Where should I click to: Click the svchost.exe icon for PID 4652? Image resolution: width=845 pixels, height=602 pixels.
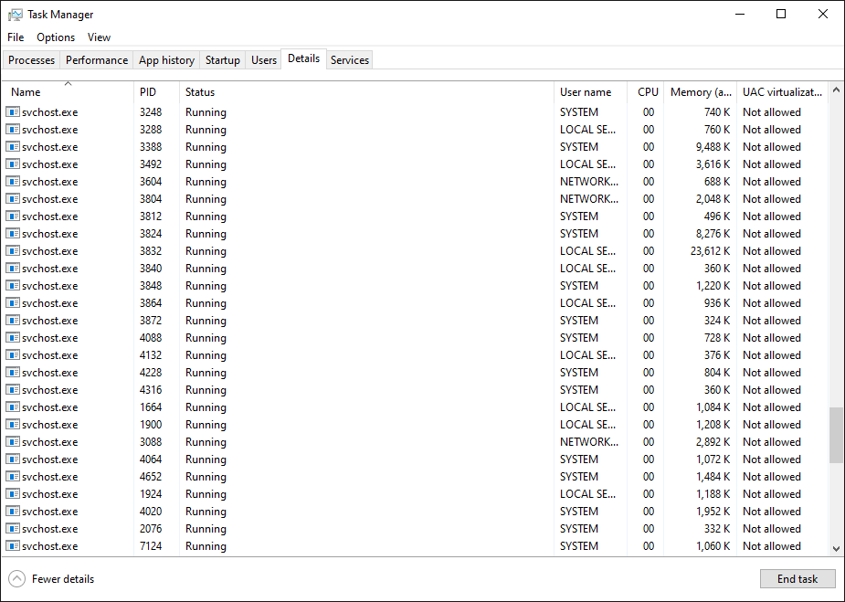coord(13,477)
